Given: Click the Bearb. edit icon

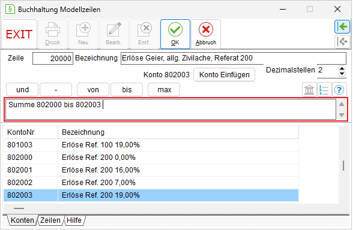Looking at the screenshot, I should [114, 34].
